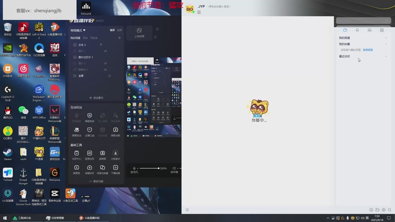Click the microphone volume slider handle
This screenshot has width=395, height=222.
tap(158, 168)
